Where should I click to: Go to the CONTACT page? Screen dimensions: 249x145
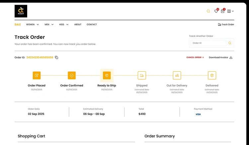pos(92,25)
